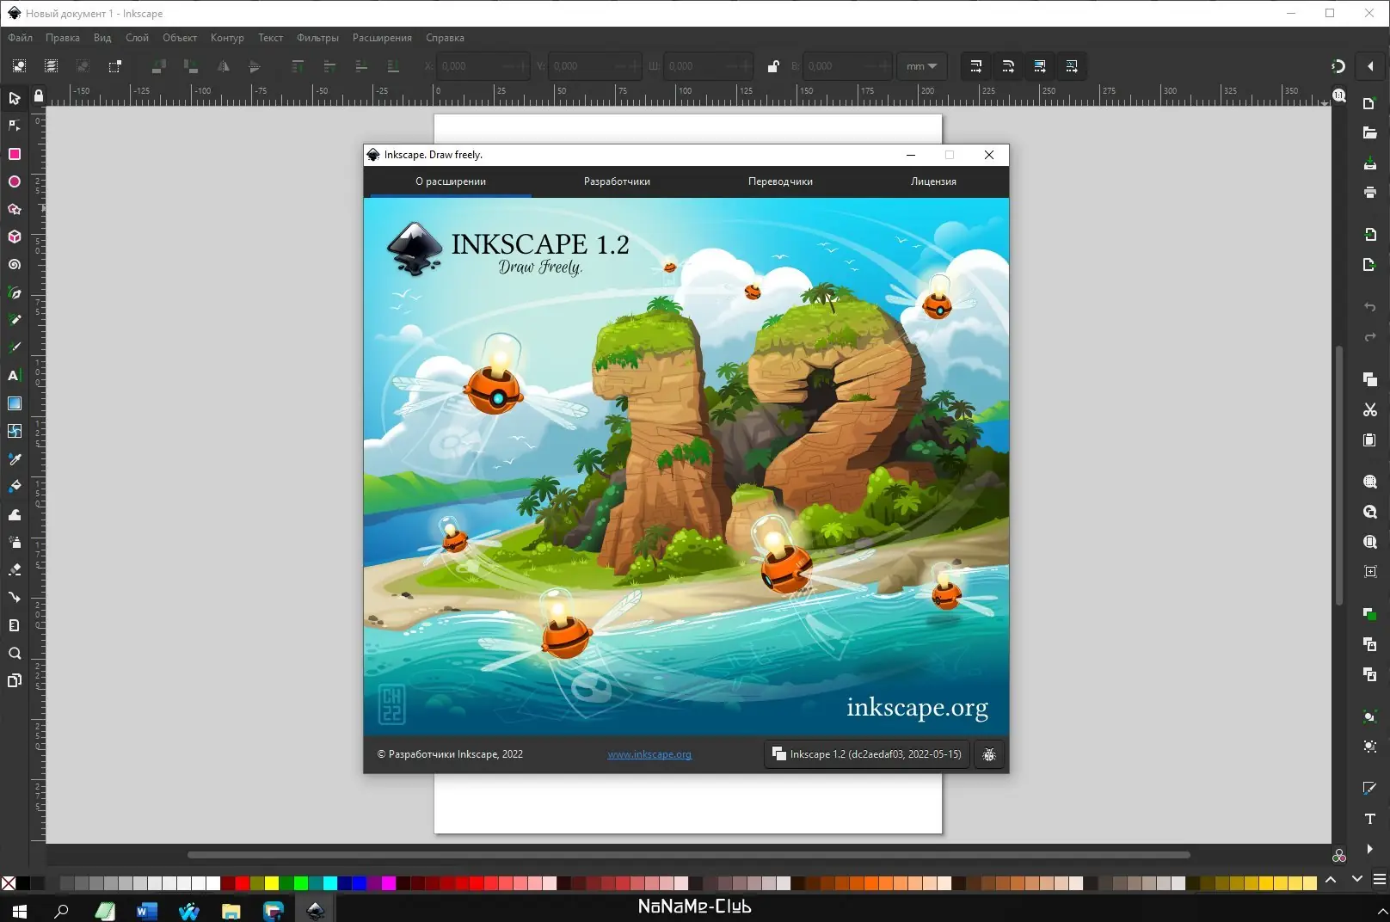This screenshot has width=1390, height=922.
Task: Toggle the guides lock at ruler corner
Action: click(39, 95)
